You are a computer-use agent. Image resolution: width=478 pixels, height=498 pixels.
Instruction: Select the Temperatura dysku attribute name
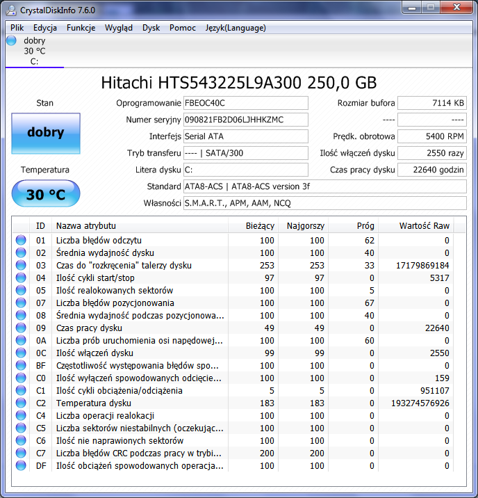pyautogui.click(x=94, y=403)
